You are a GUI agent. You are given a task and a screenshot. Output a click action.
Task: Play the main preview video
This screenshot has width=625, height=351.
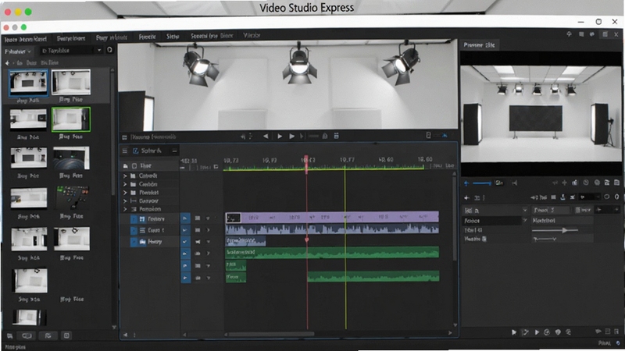point(280,136)
